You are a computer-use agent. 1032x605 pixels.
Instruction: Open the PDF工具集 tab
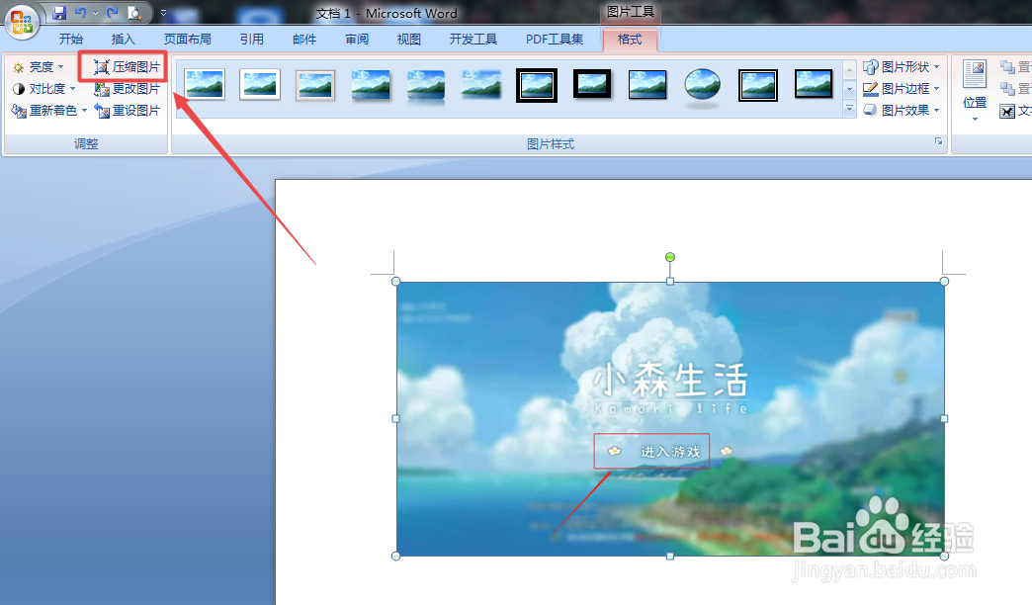point(555,40)
